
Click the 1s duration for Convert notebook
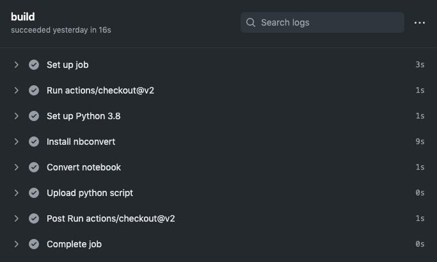point(420,167)
